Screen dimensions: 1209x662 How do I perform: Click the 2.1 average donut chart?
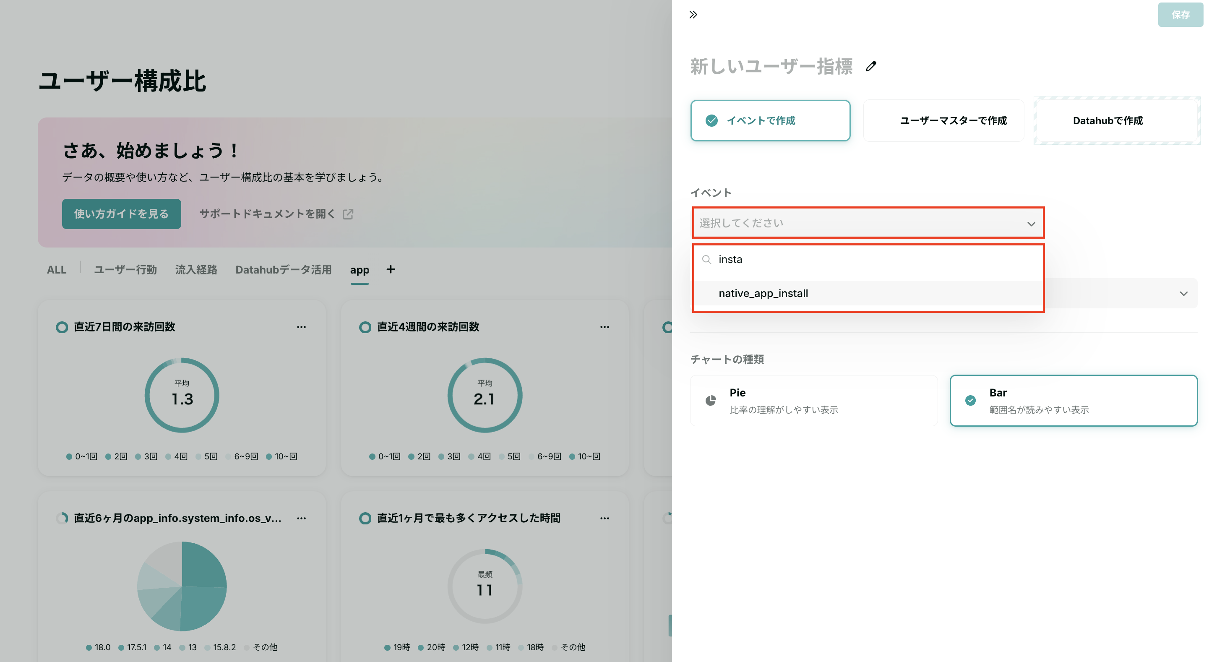click(485, 395)
